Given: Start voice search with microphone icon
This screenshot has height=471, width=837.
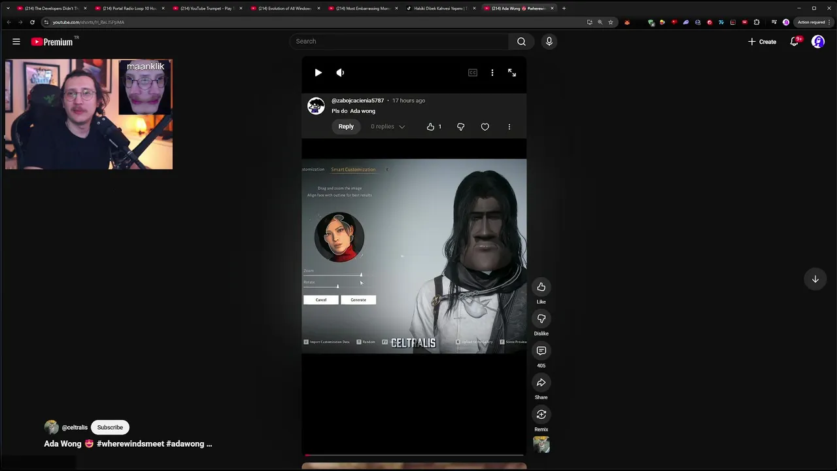Looking at the screenshot, I should pos(549,41).
